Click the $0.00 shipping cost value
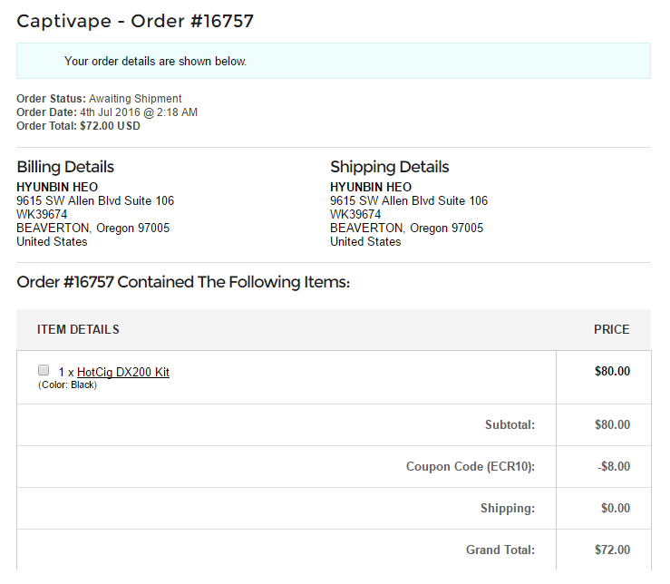Screen dimensions: 670x584 (616, 508)
